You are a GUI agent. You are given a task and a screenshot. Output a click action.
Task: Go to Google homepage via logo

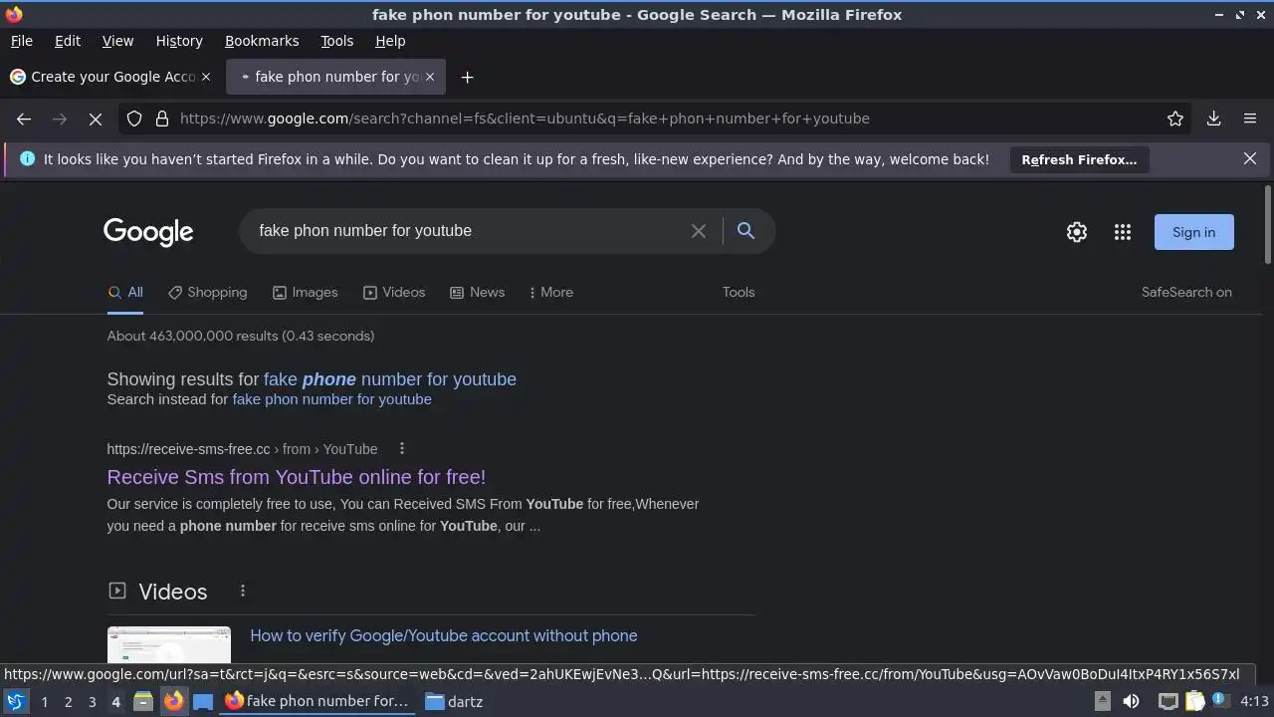[148, 232]
